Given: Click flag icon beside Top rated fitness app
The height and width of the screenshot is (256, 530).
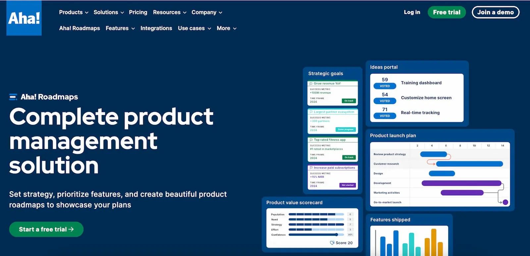Looking at the screenshot, I should tap(311, 140).
